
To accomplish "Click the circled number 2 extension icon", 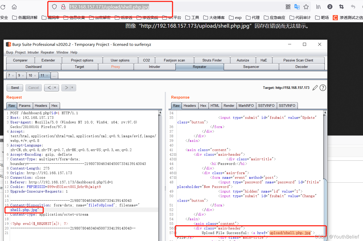I will 330,7.
